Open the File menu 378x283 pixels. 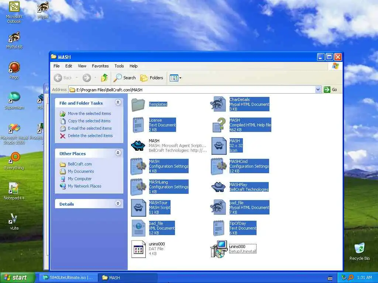click(56, 66)
